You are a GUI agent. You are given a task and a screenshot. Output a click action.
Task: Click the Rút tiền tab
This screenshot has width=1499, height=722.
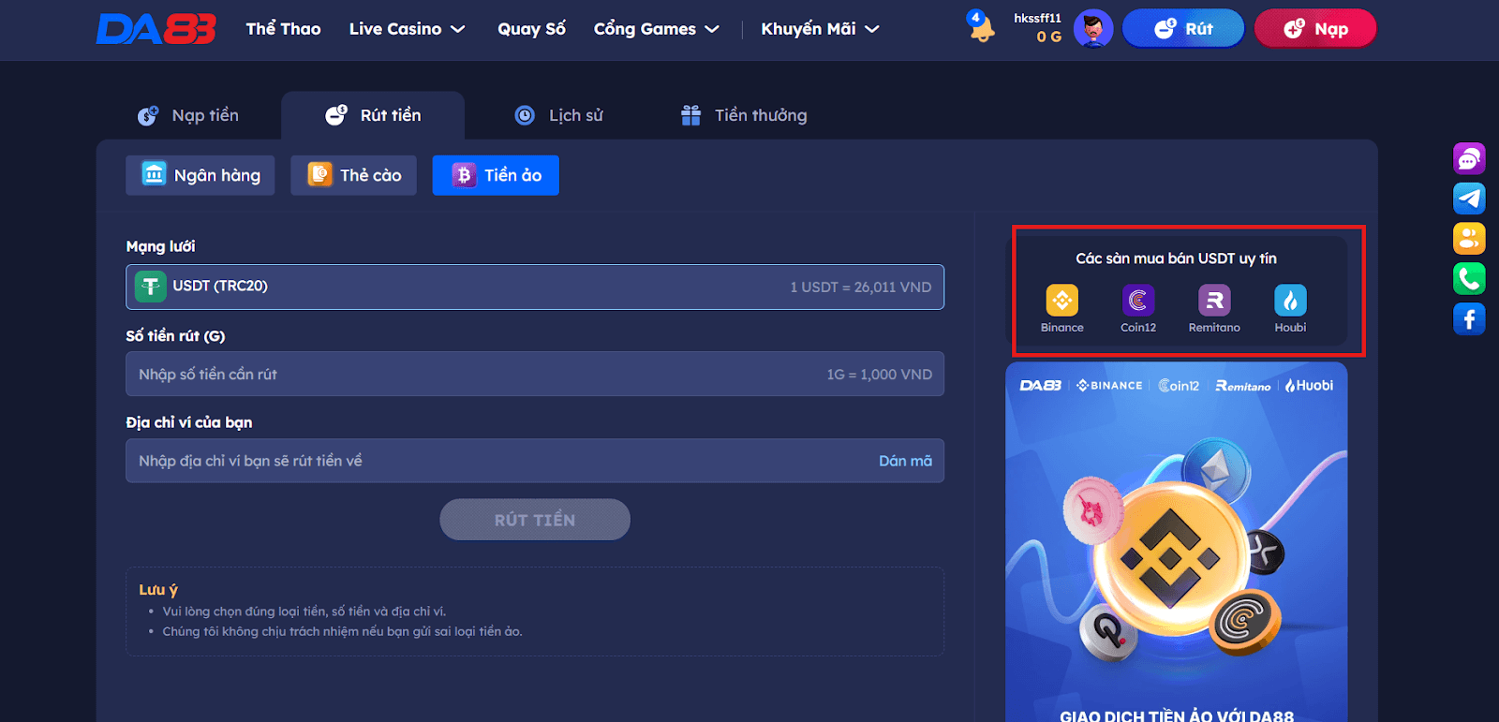pos(373,115)
